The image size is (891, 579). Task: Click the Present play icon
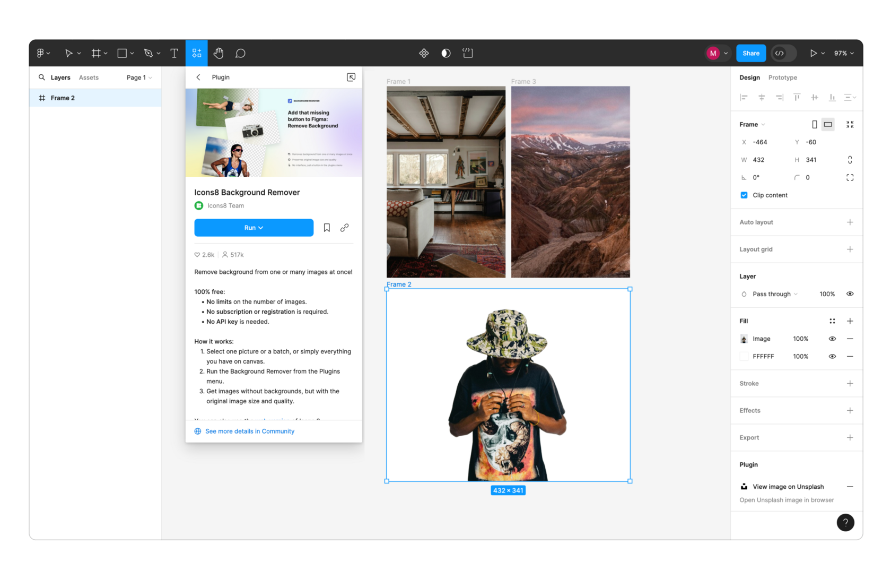813,53
